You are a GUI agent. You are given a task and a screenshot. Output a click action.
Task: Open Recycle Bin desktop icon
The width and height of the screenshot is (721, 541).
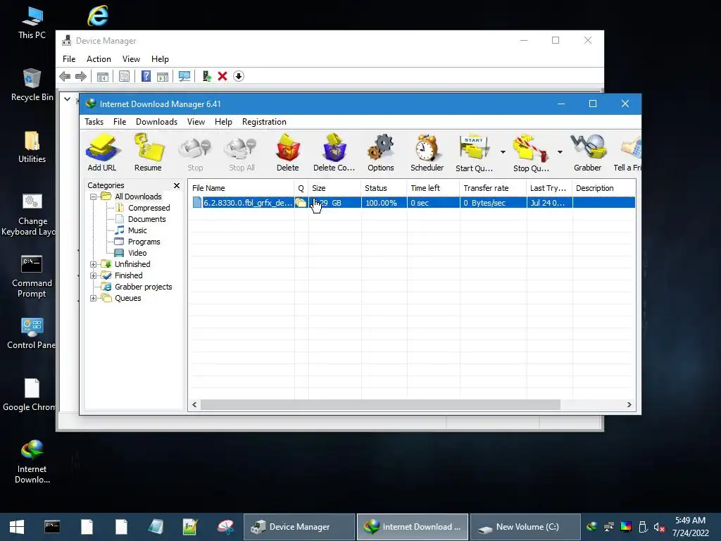pyautogui.click(x=32, y=85)
